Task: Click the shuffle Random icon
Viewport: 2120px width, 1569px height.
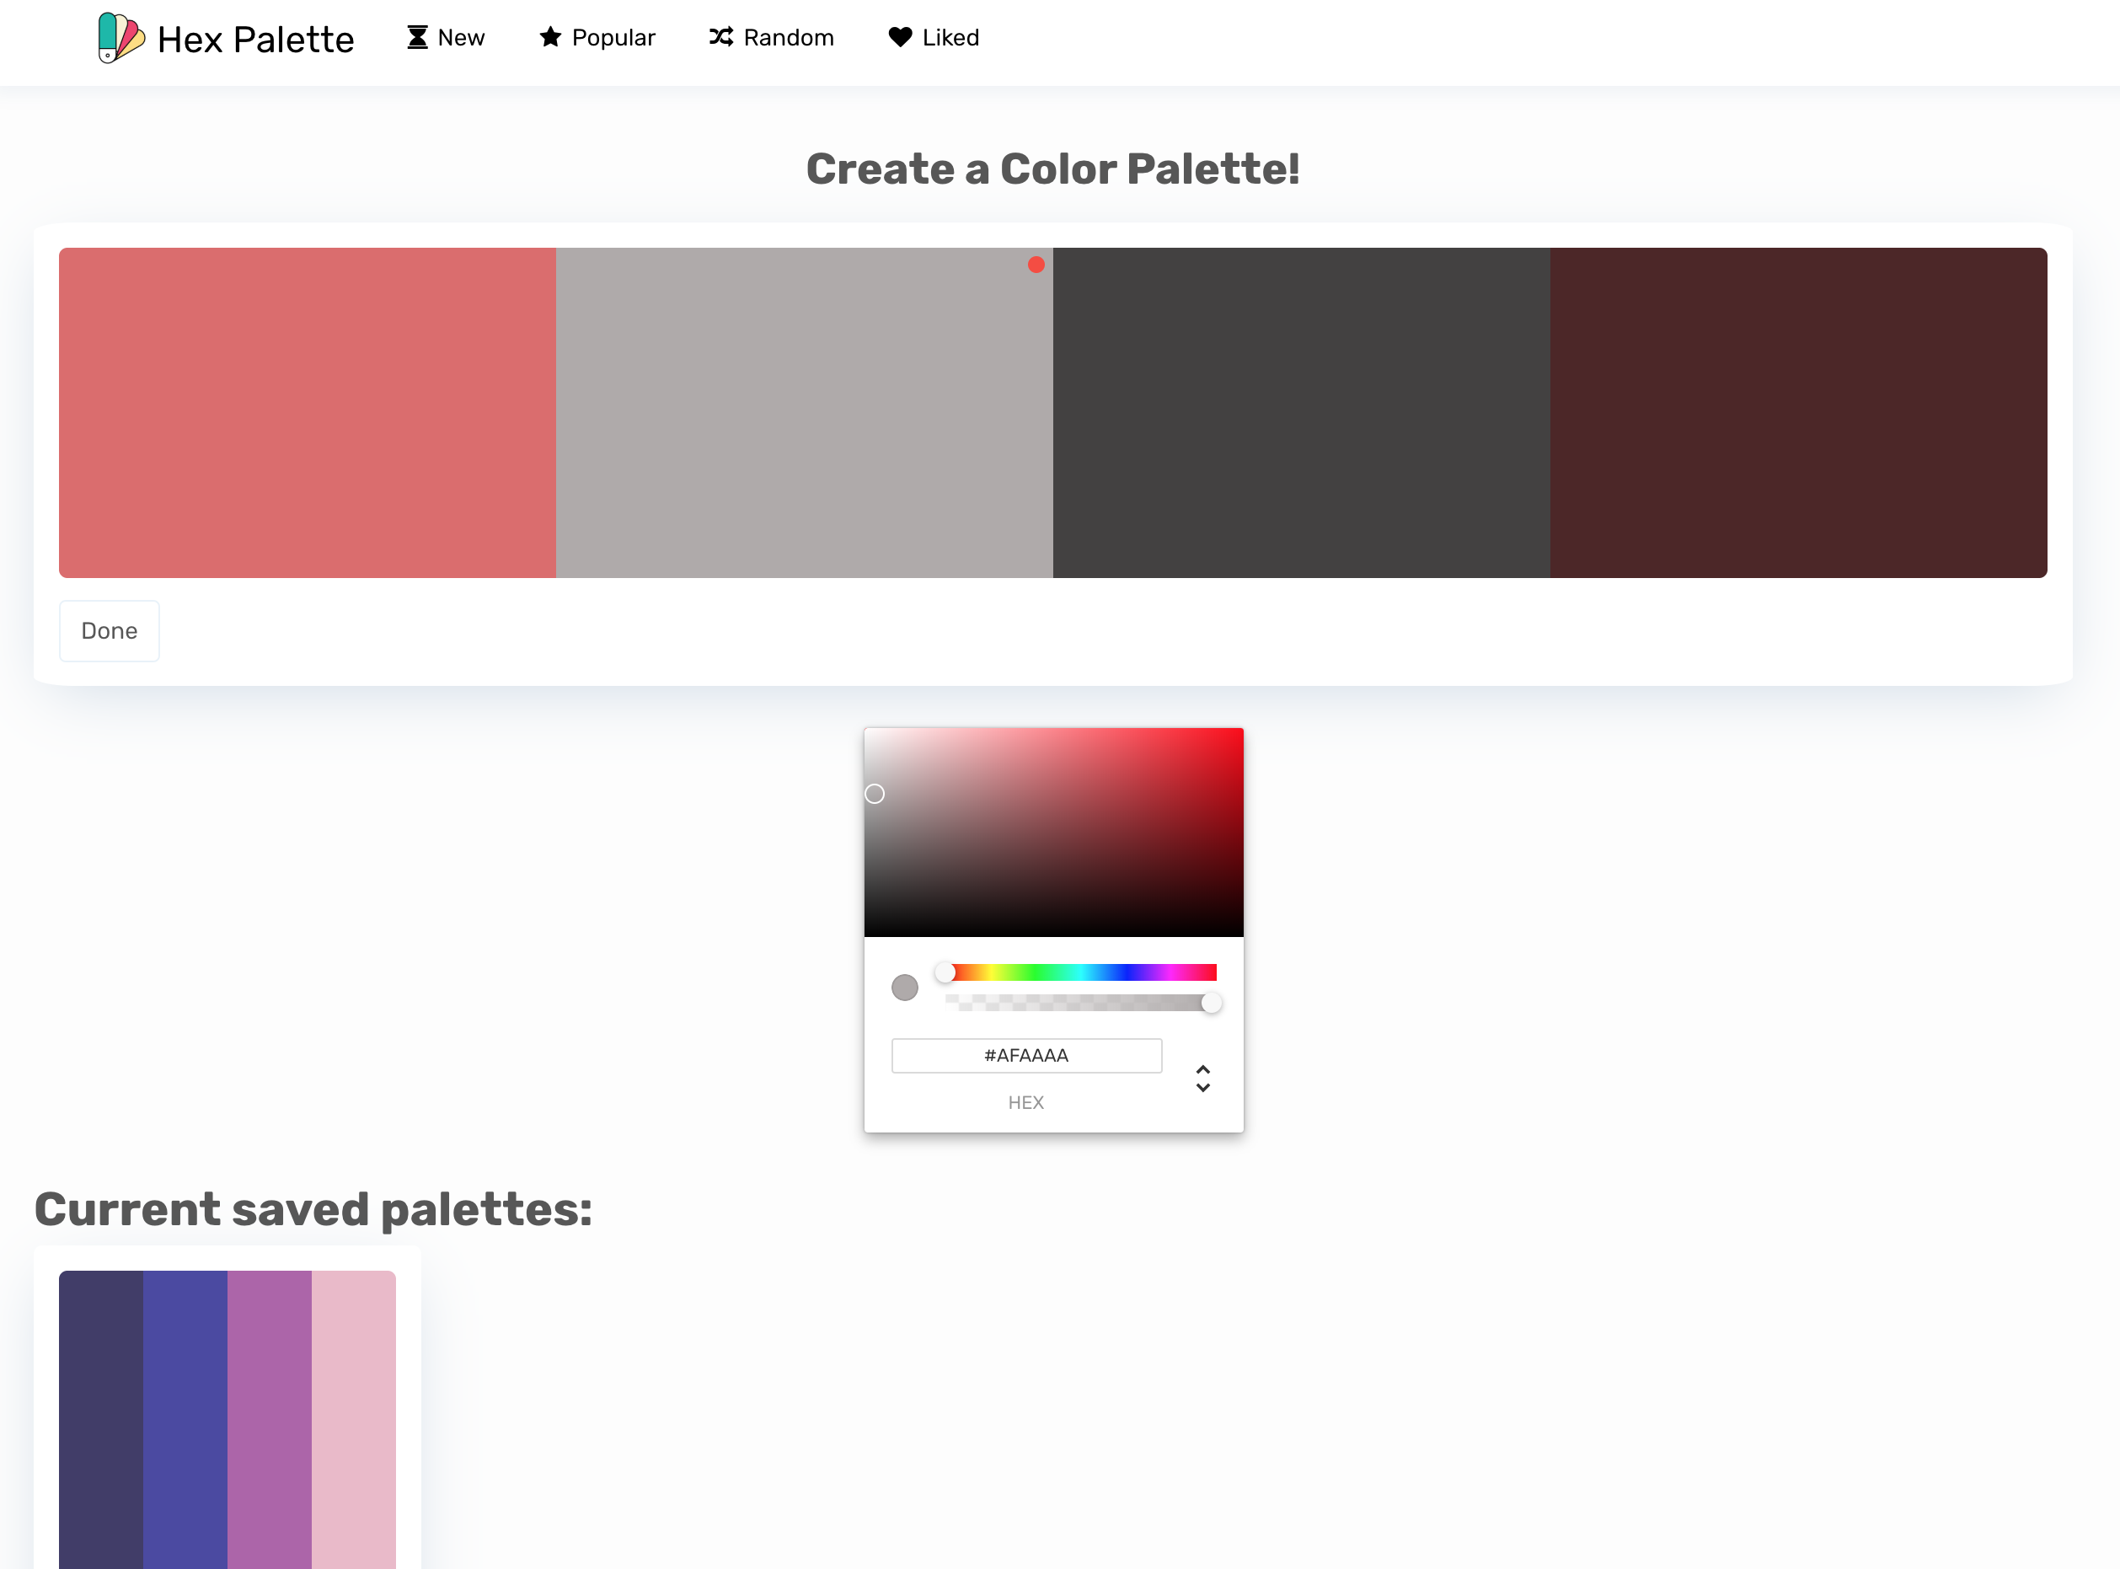Action: coord(721,37)
